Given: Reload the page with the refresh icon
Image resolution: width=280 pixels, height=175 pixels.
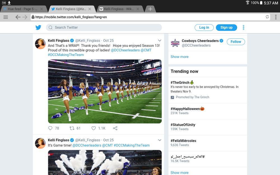Looking at the screenshot, I should click(267, 17).
